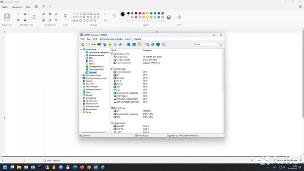This screenshot has height=171, width=304.
Task: Click the green memory module icon in AIDA64 toolbar
Action: (x=99, y=44)
